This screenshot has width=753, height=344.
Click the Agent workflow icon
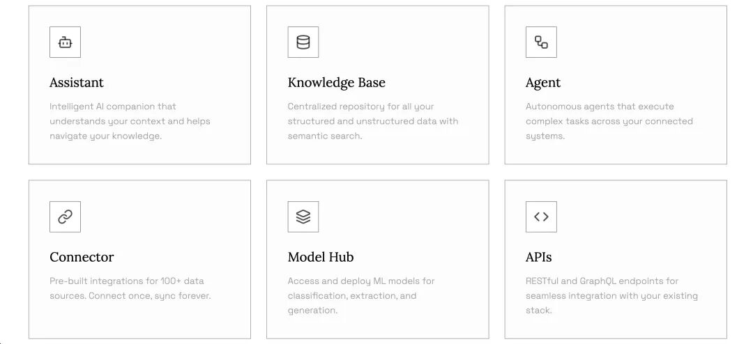(541, 42)
